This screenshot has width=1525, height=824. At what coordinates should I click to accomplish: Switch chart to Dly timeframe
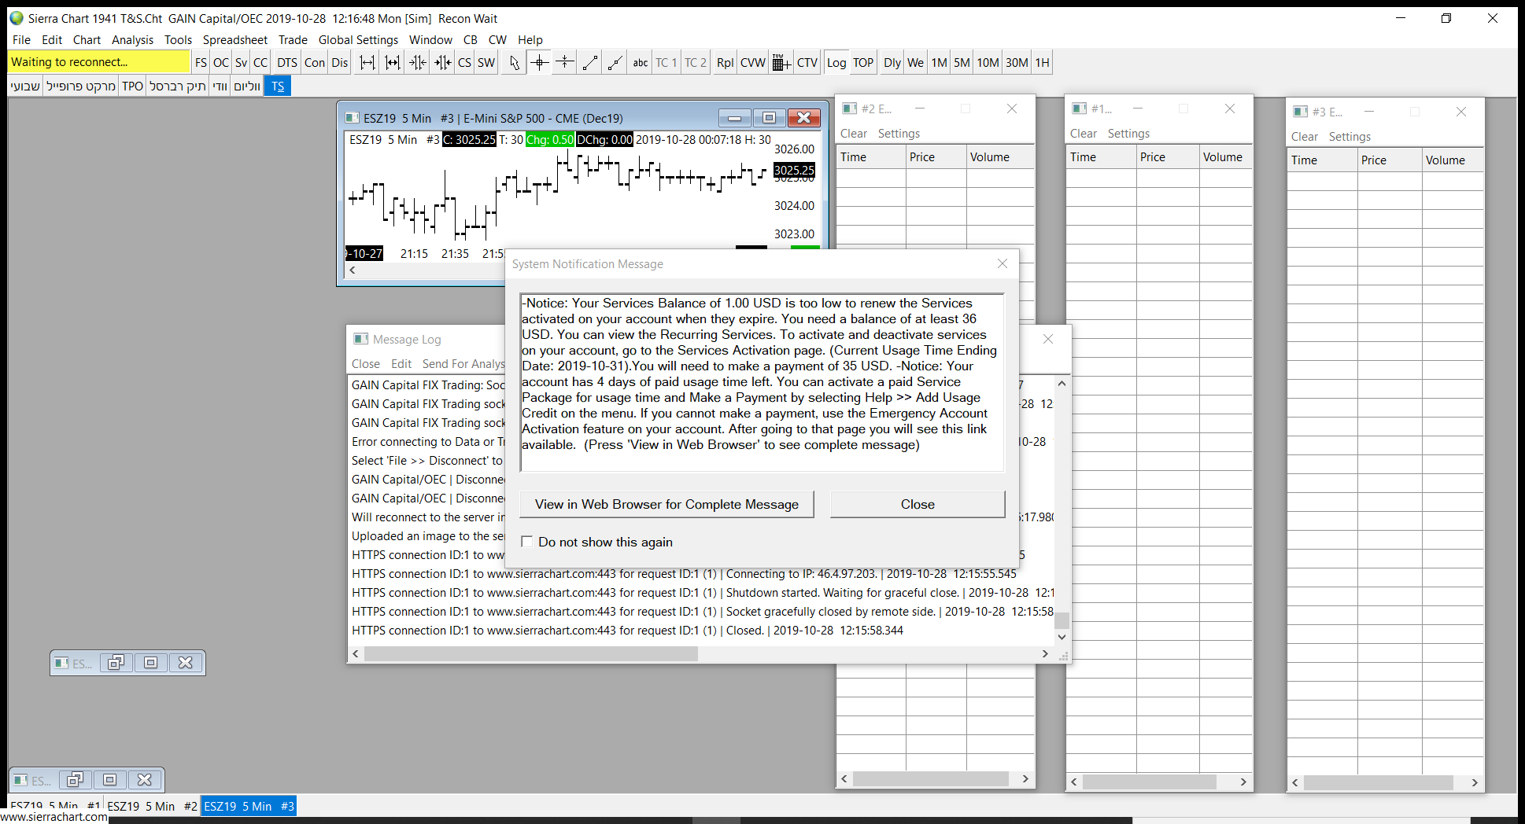[892, 63]
